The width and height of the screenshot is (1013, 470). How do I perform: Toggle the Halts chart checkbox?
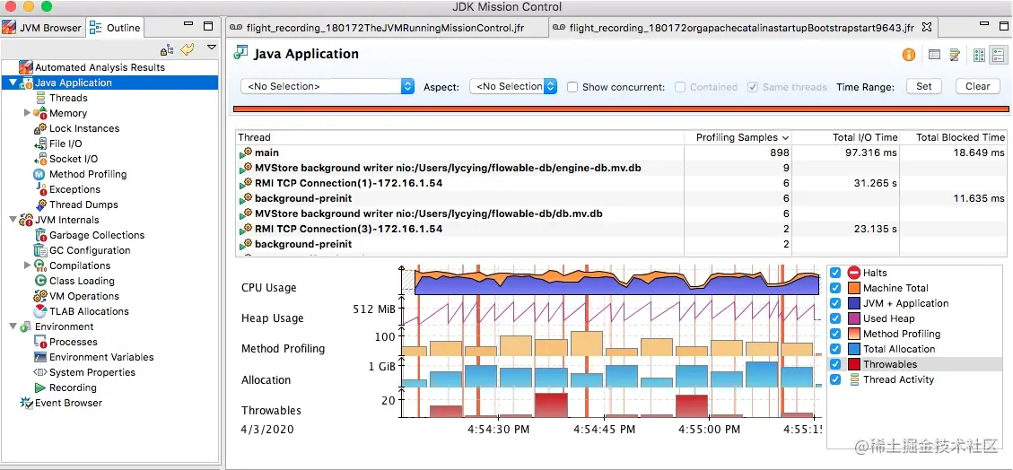click(835, 273)
